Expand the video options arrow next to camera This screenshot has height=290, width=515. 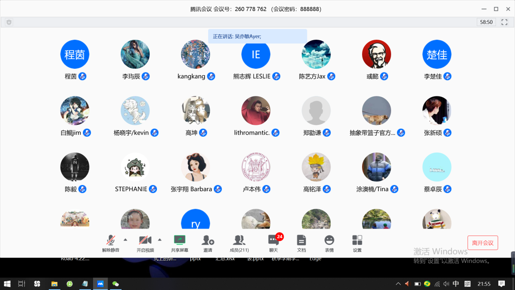pyautogui.click(x=160, y=240)
